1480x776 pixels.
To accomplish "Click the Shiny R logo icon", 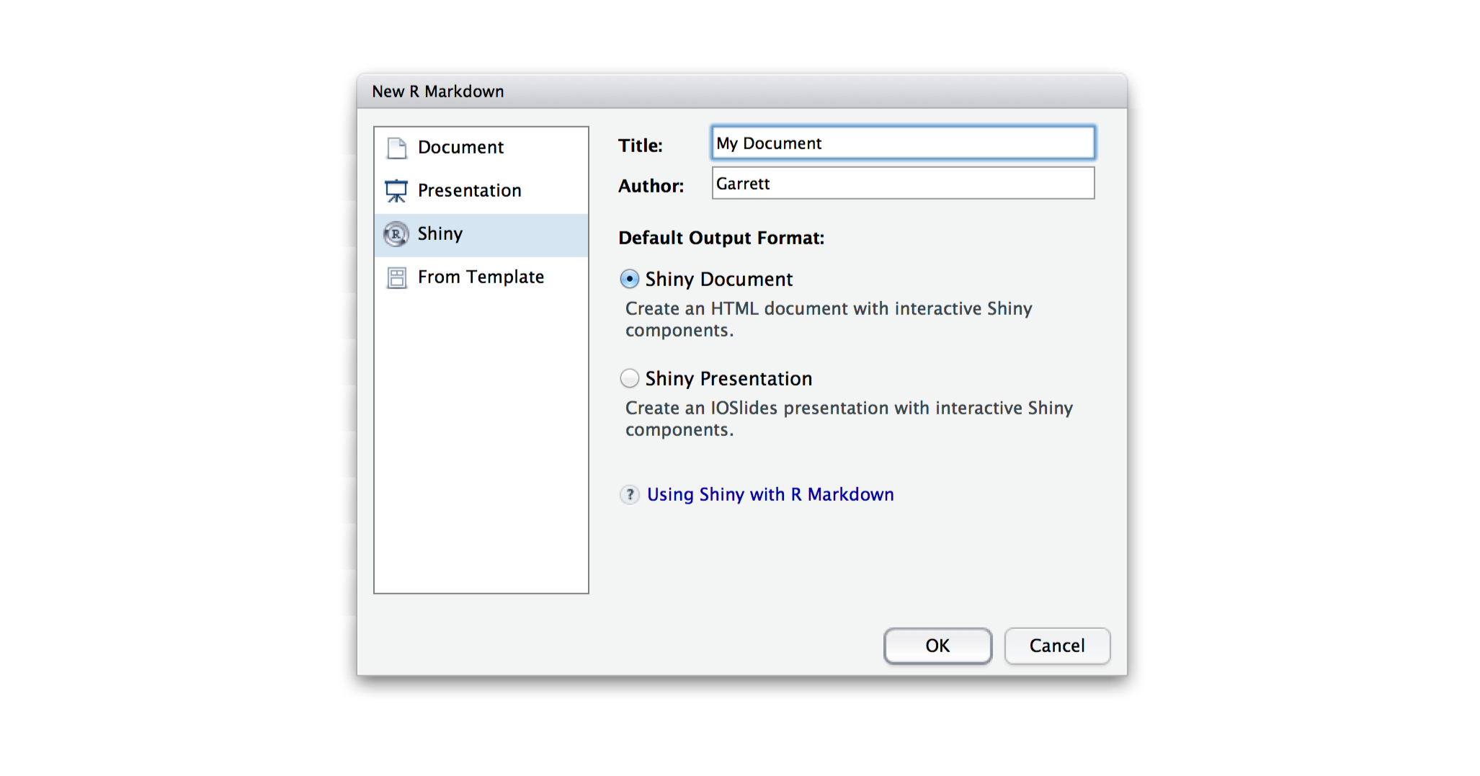I will (396, 234).
